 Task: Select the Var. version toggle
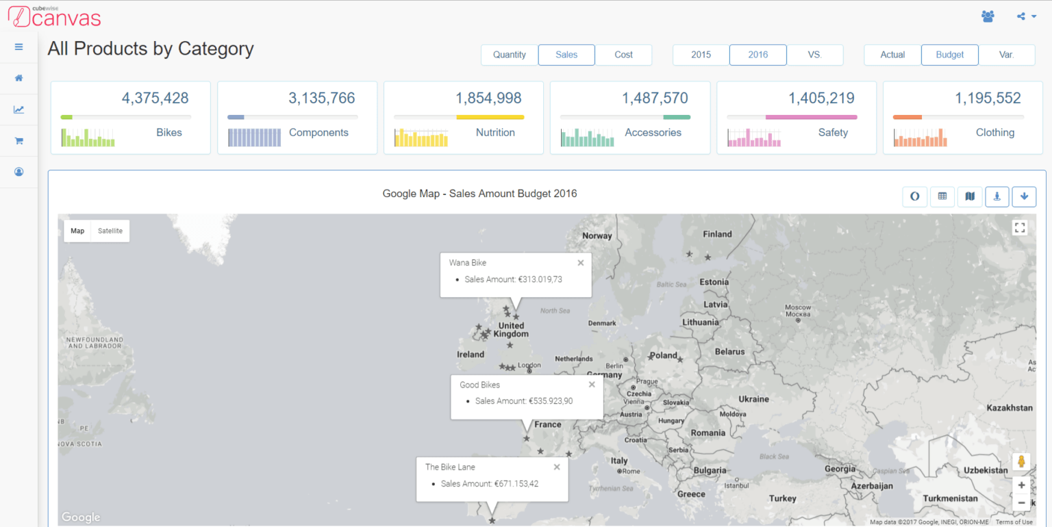pos(1007,55)
